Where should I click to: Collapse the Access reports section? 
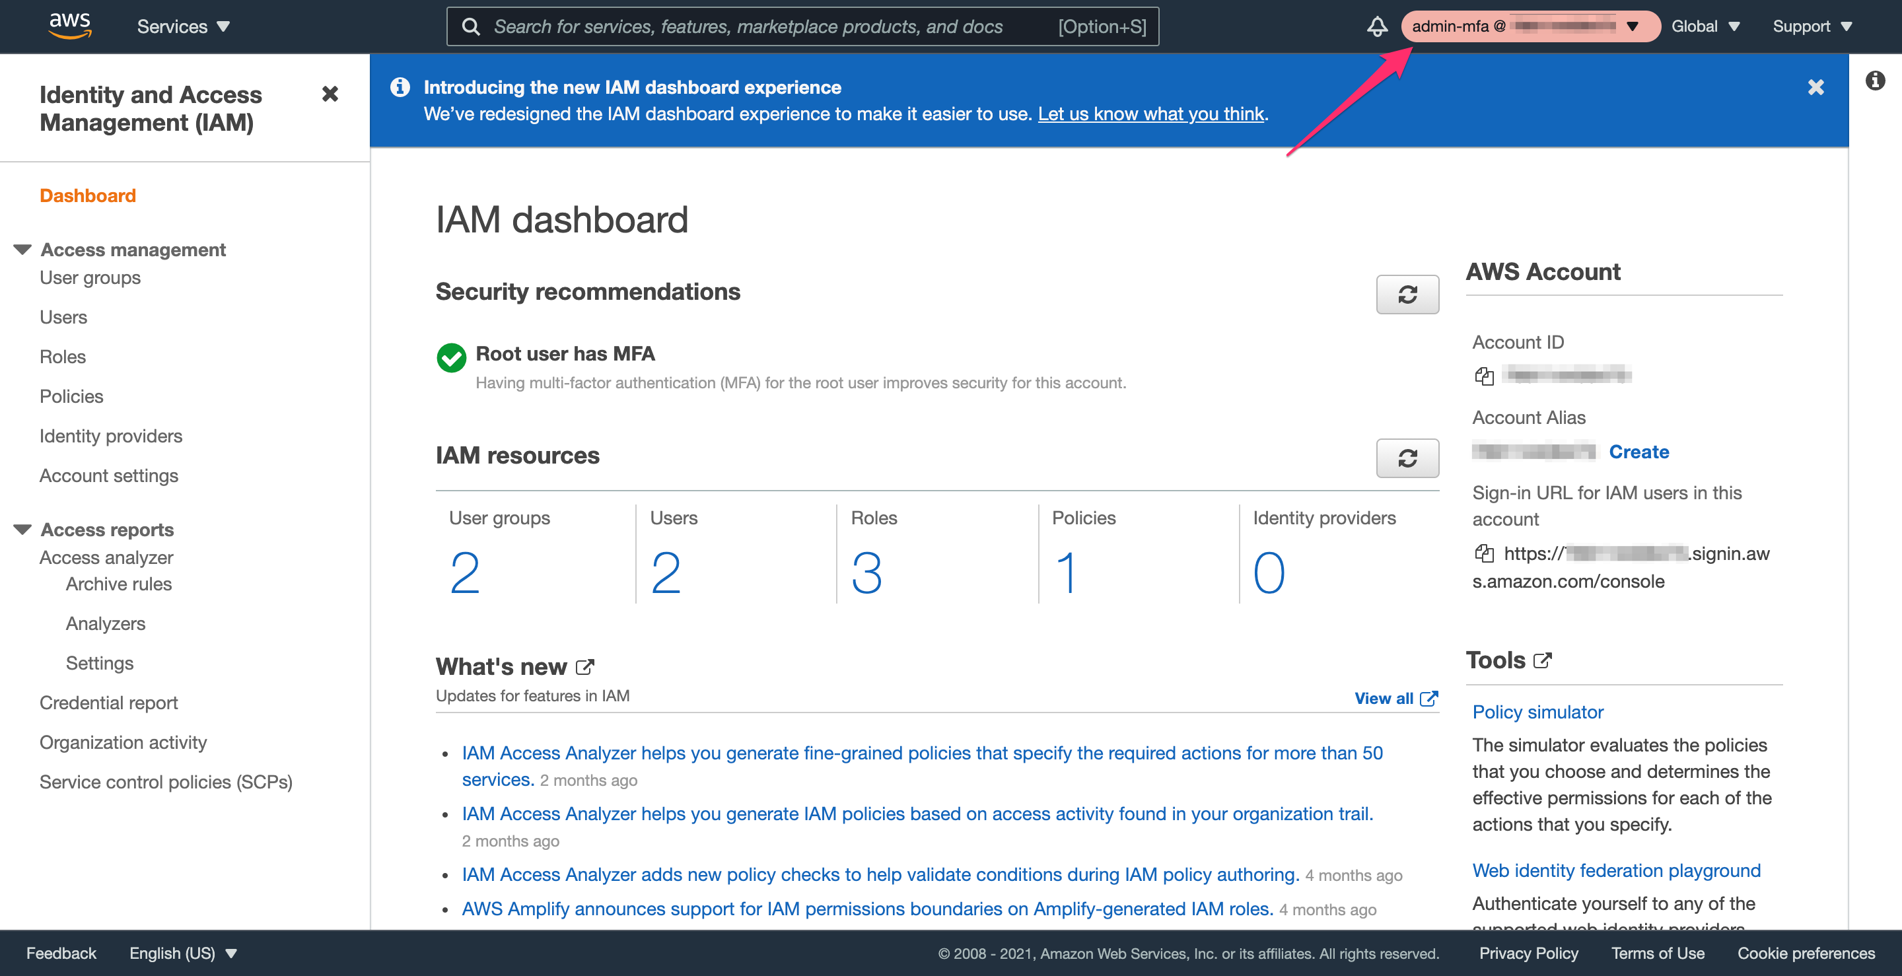22,530
